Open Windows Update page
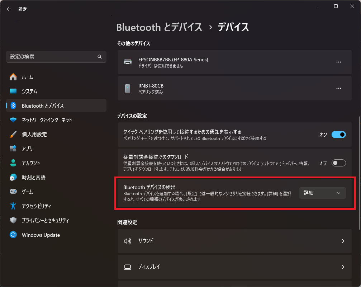The image size is (361, 287). [x=56, y=235]
